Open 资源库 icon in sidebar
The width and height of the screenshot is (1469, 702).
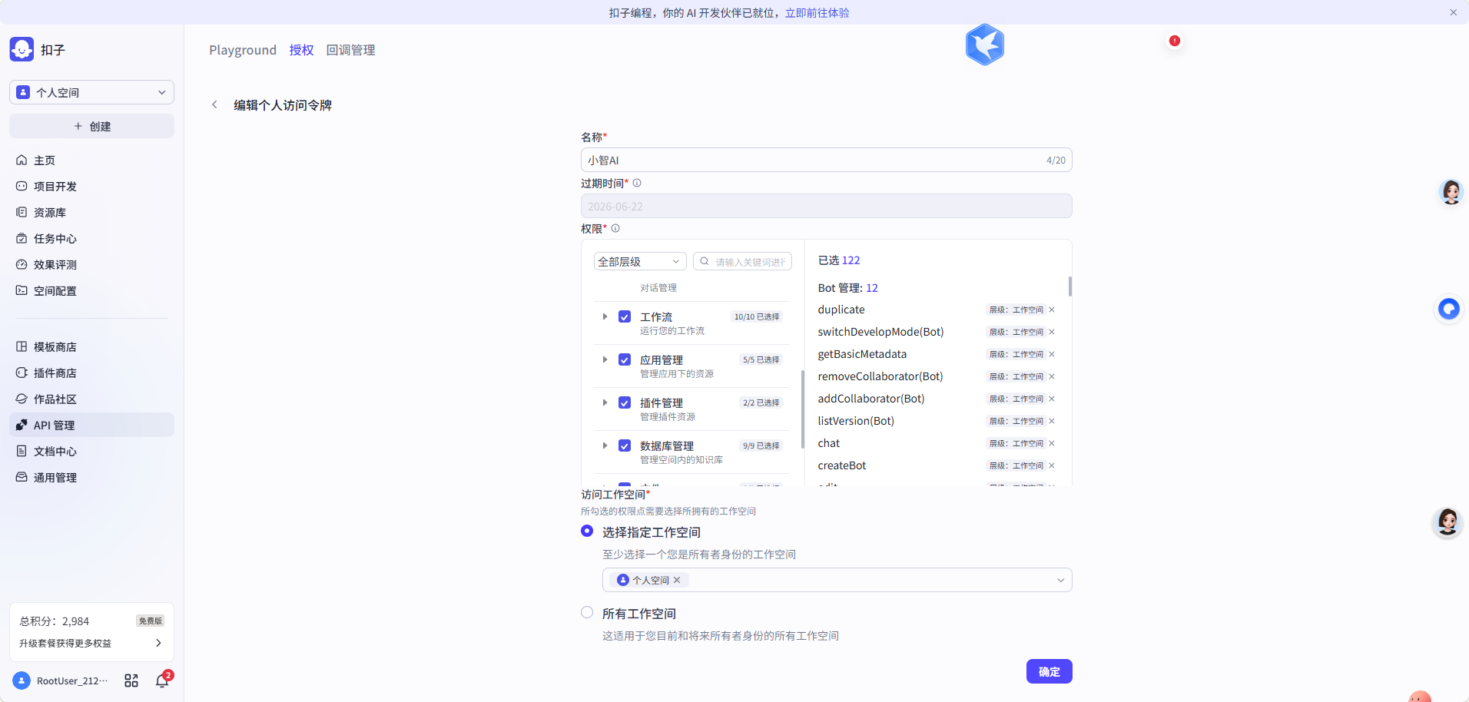tap(22, 212)
